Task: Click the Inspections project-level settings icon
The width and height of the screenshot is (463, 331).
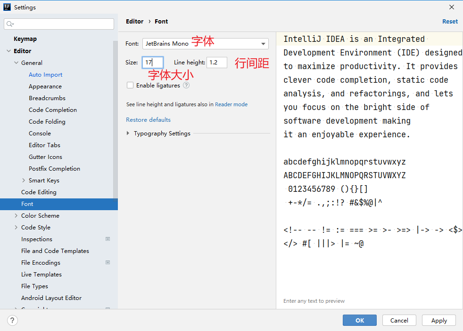Action: [108, 239]
